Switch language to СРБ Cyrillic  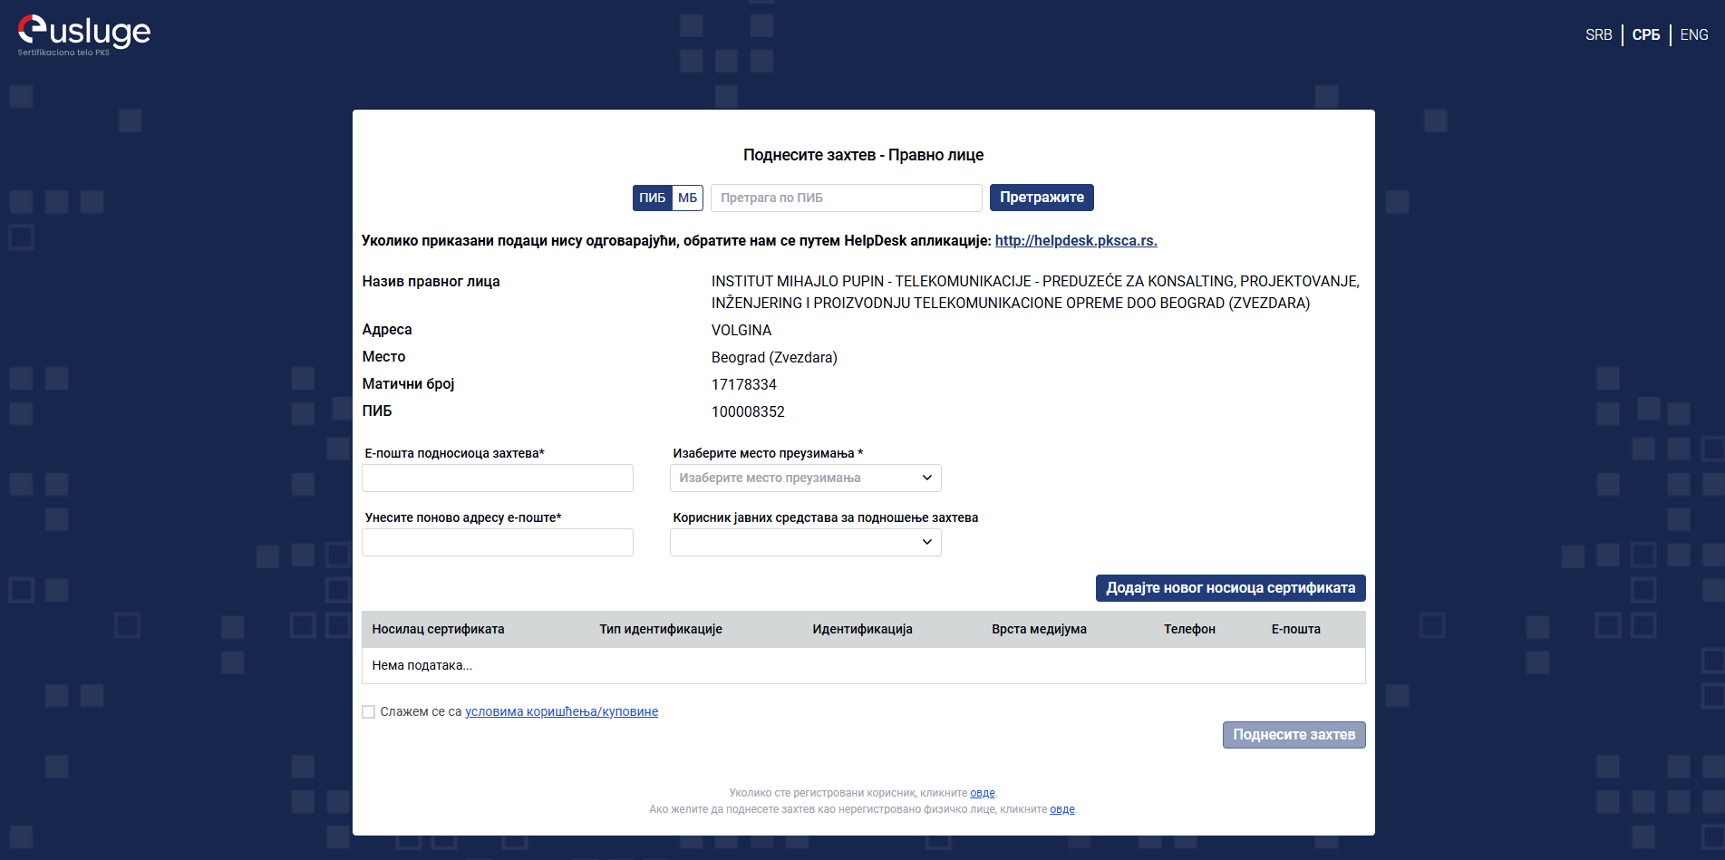pos(1646,35)
